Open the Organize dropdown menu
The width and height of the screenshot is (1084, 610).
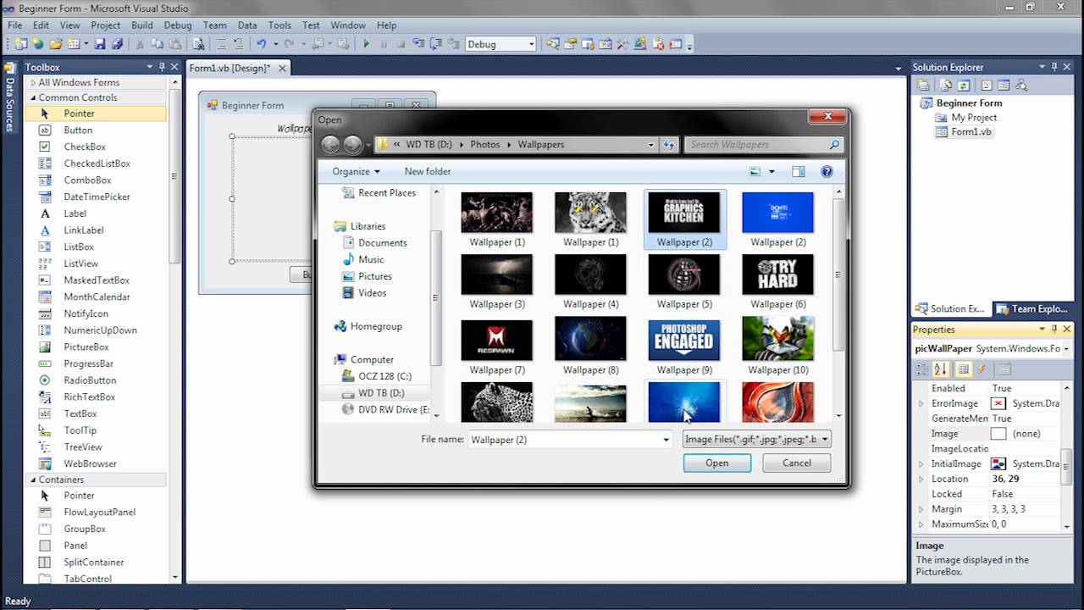tap(356, 171)
